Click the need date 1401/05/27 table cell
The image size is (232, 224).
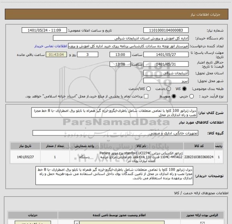(25, 157)
